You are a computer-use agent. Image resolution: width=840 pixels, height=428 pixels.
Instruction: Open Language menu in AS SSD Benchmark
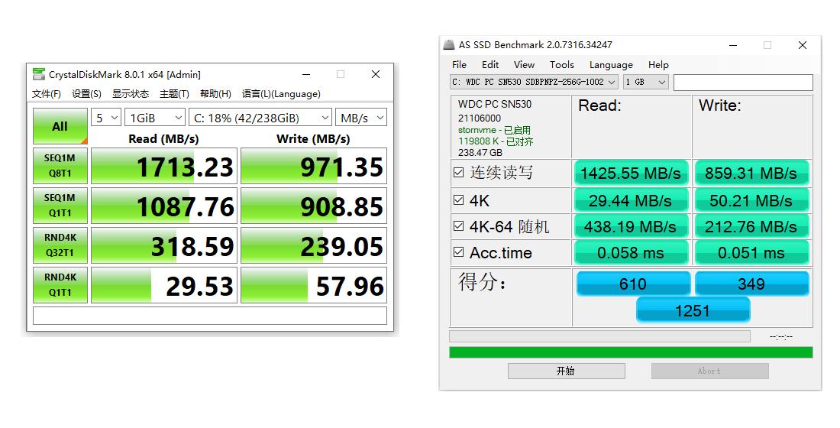click(611, 64)
